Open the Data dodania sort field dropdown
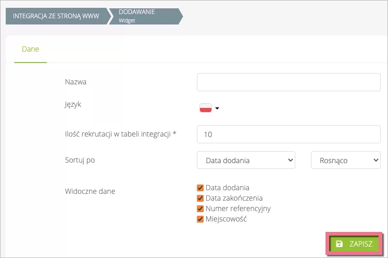Image resolution: width=388 pixels, height=258 pixels. pos(246,161)
